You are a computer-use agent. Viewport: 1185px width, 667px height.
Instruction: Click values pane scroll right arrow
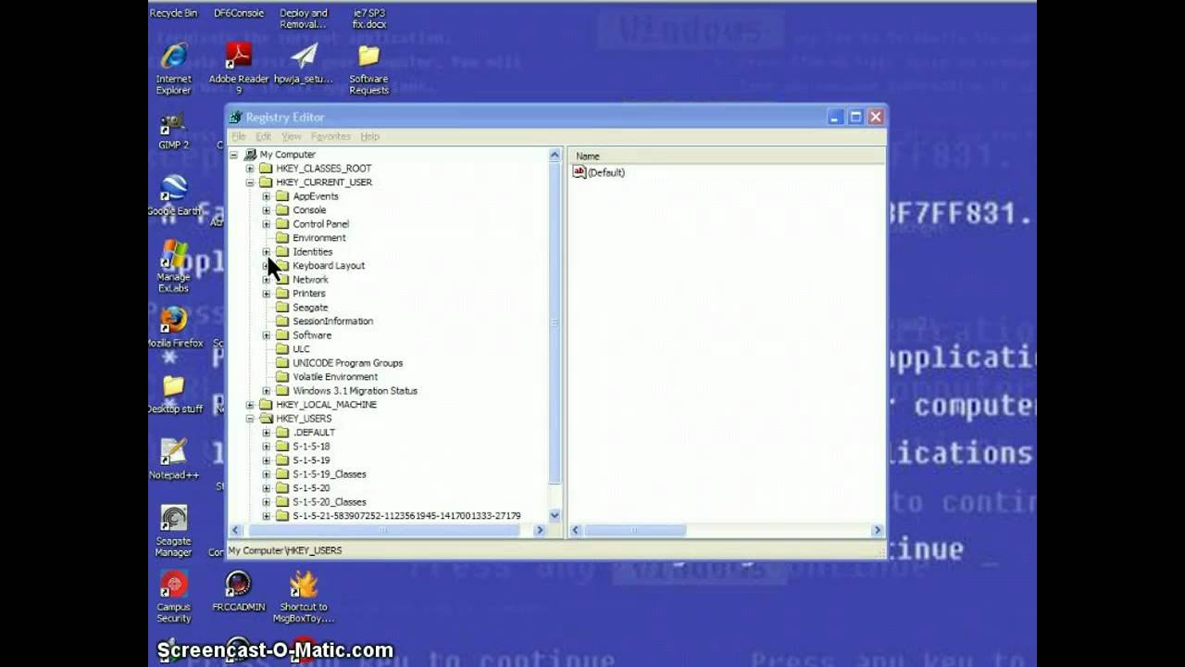pyautogui.click(x=877, y=530)
